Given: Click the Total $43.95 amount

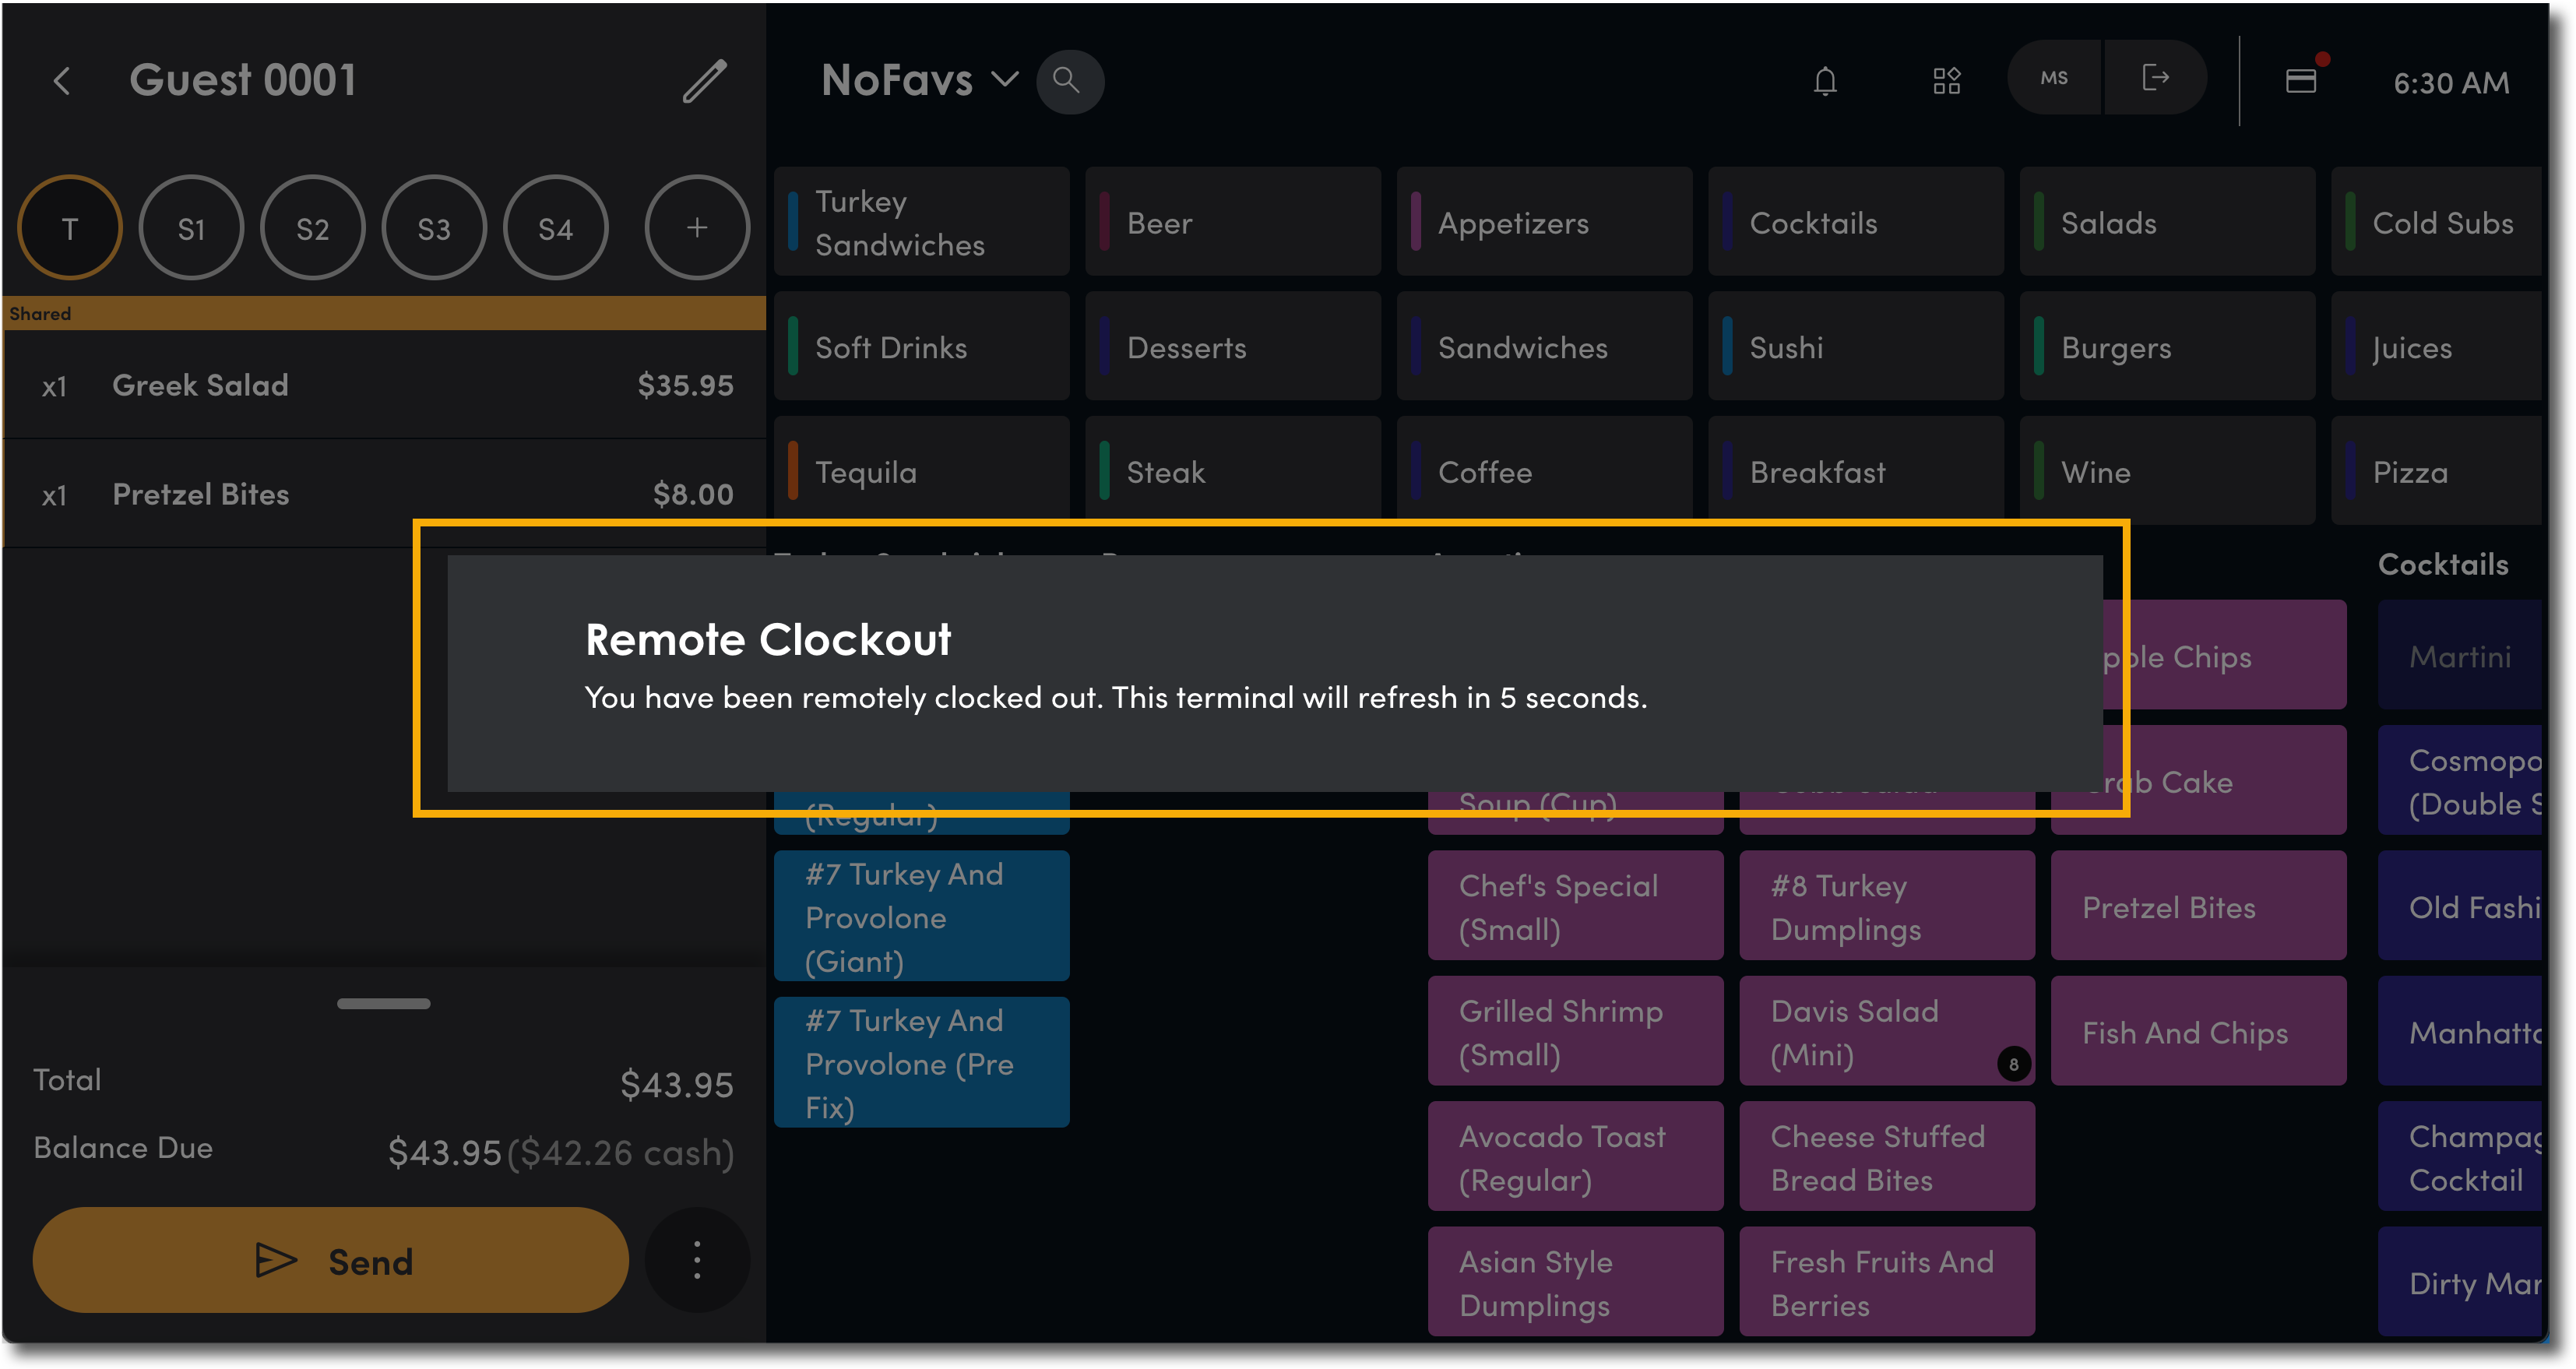Looking at the screenshot, I should 677,1084.
